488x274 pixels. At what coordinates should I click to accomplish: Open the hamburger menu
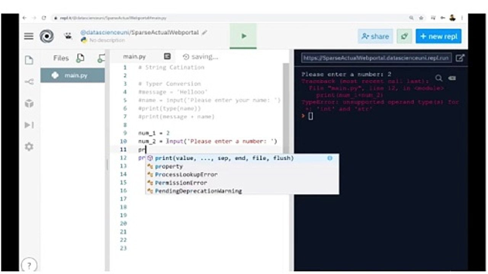pos(29,36)
